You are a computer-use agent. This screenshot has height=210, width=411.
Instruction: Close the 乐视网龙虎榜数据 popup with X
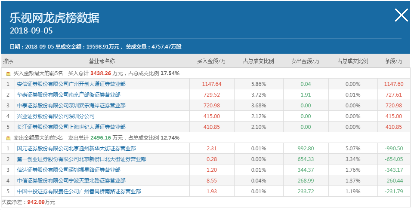tap(401, 15)
